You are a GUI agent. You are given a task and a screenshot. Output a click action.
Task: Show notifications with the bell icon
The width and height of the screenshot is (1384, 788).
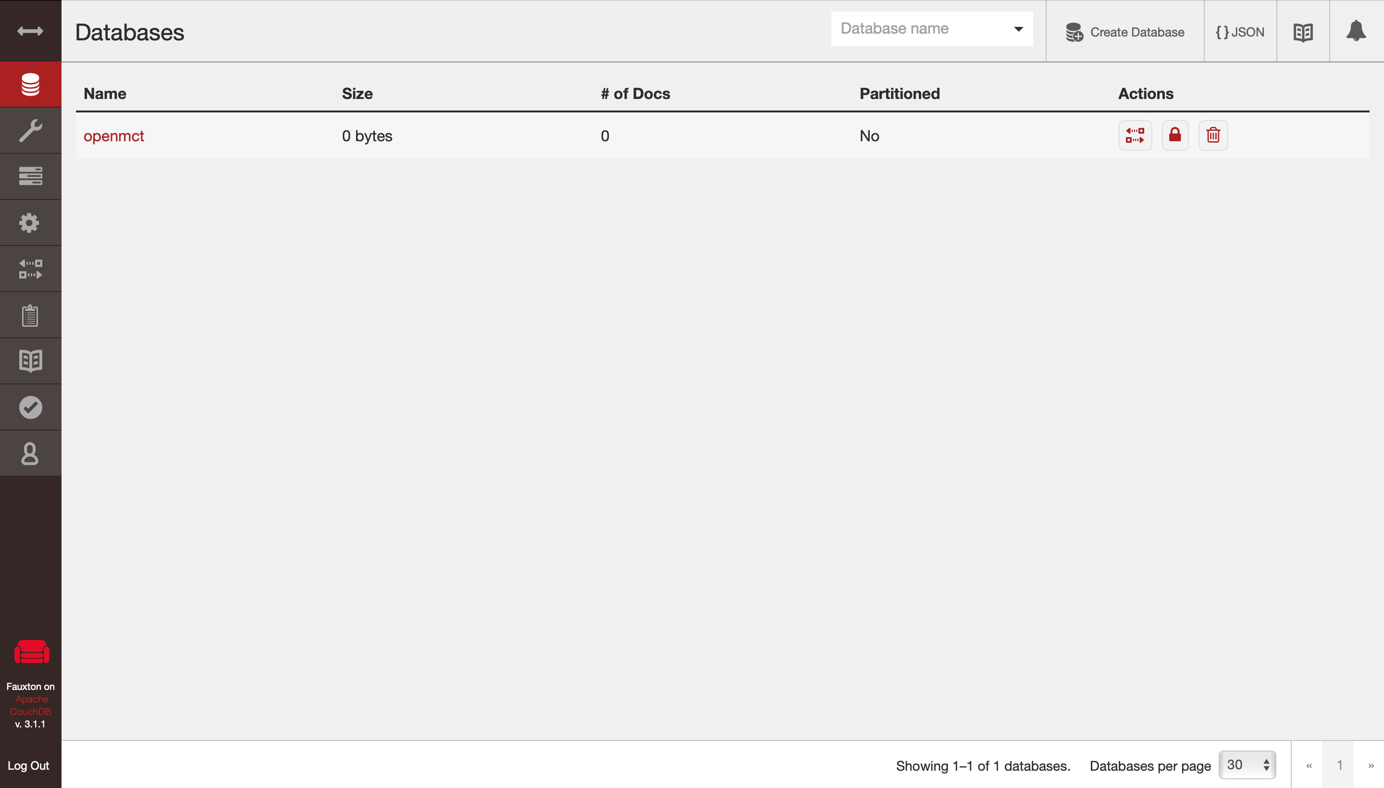[1355, 31]
